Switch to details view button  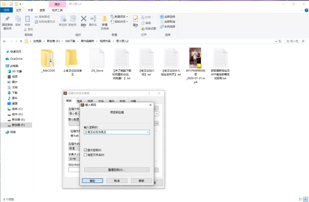tap(301, 199)
